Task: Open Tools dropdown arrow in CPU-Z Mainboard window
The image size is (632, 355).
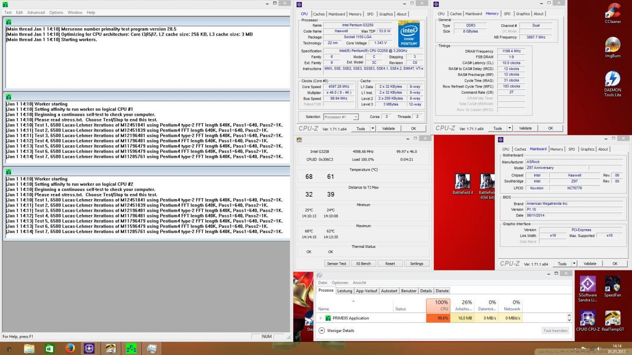Action: (x=574, y=263)
